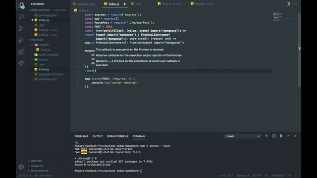Click the package.json file icon in open editors
This screenshot has height=178, width=317.
point(36,15)
